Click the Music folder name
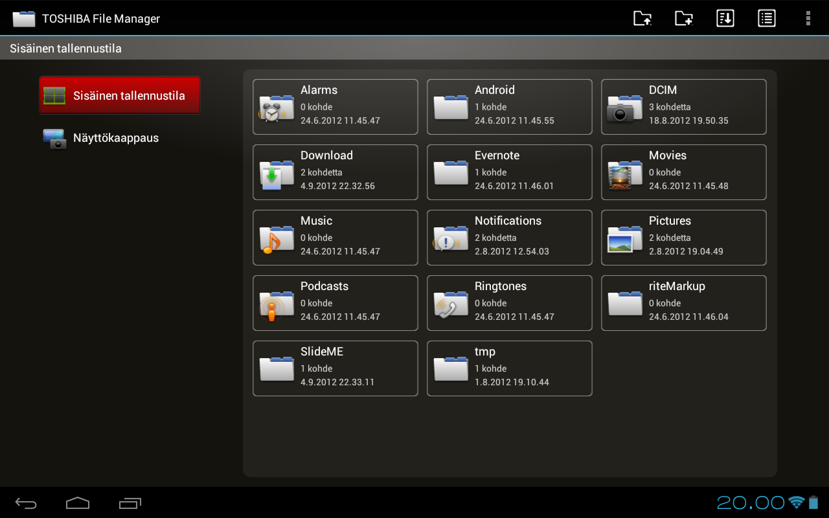829x518 pixels. (x=316, y=221)
